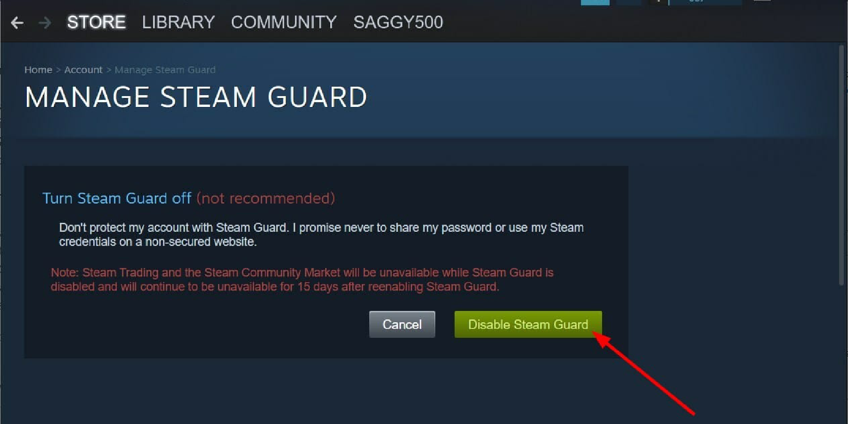This screenshot has width=848, height=424.
Task: Cancel turning off Steam Guard
Action: 402,324
